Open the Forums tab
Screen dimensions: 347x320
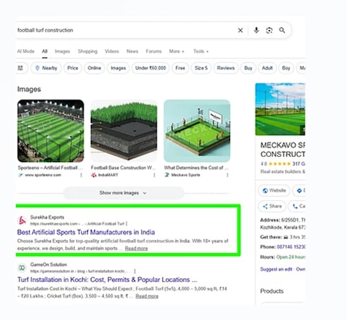(x=154, y=51)
